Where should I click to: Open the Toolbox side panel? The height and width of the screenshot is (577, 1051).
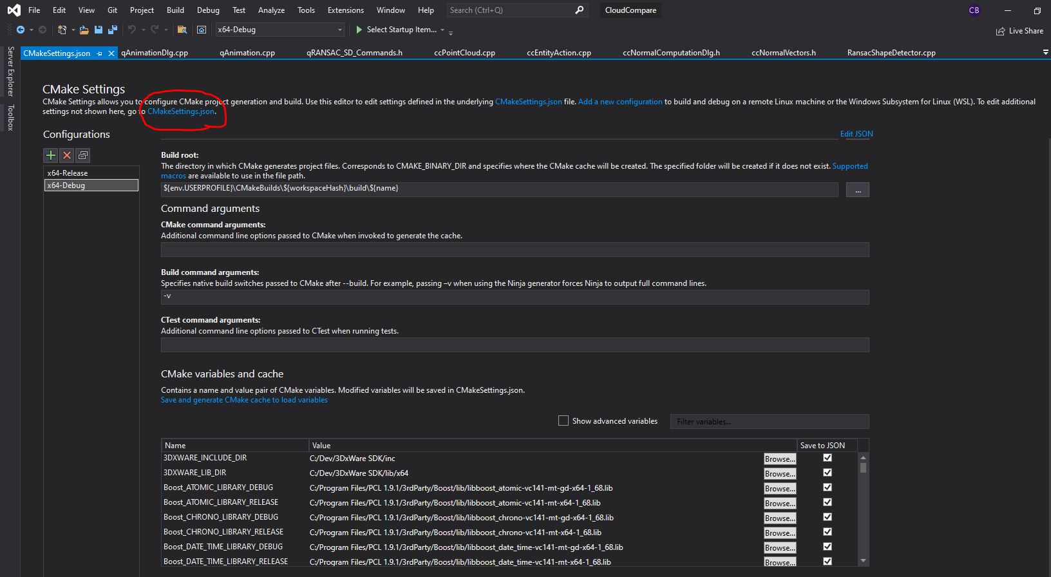pos(10,118)
